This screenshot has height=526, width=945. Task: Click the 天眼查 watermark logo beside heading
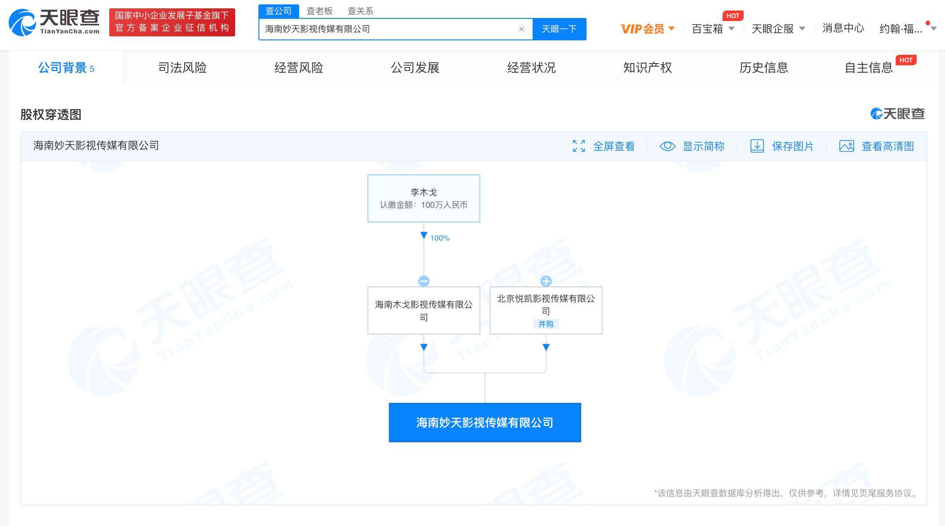click(898, 114)
